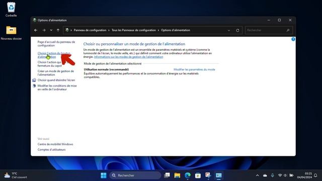Open the Windows Start menu
This screenshot has width=322, height=181.
tap(104, 175)
